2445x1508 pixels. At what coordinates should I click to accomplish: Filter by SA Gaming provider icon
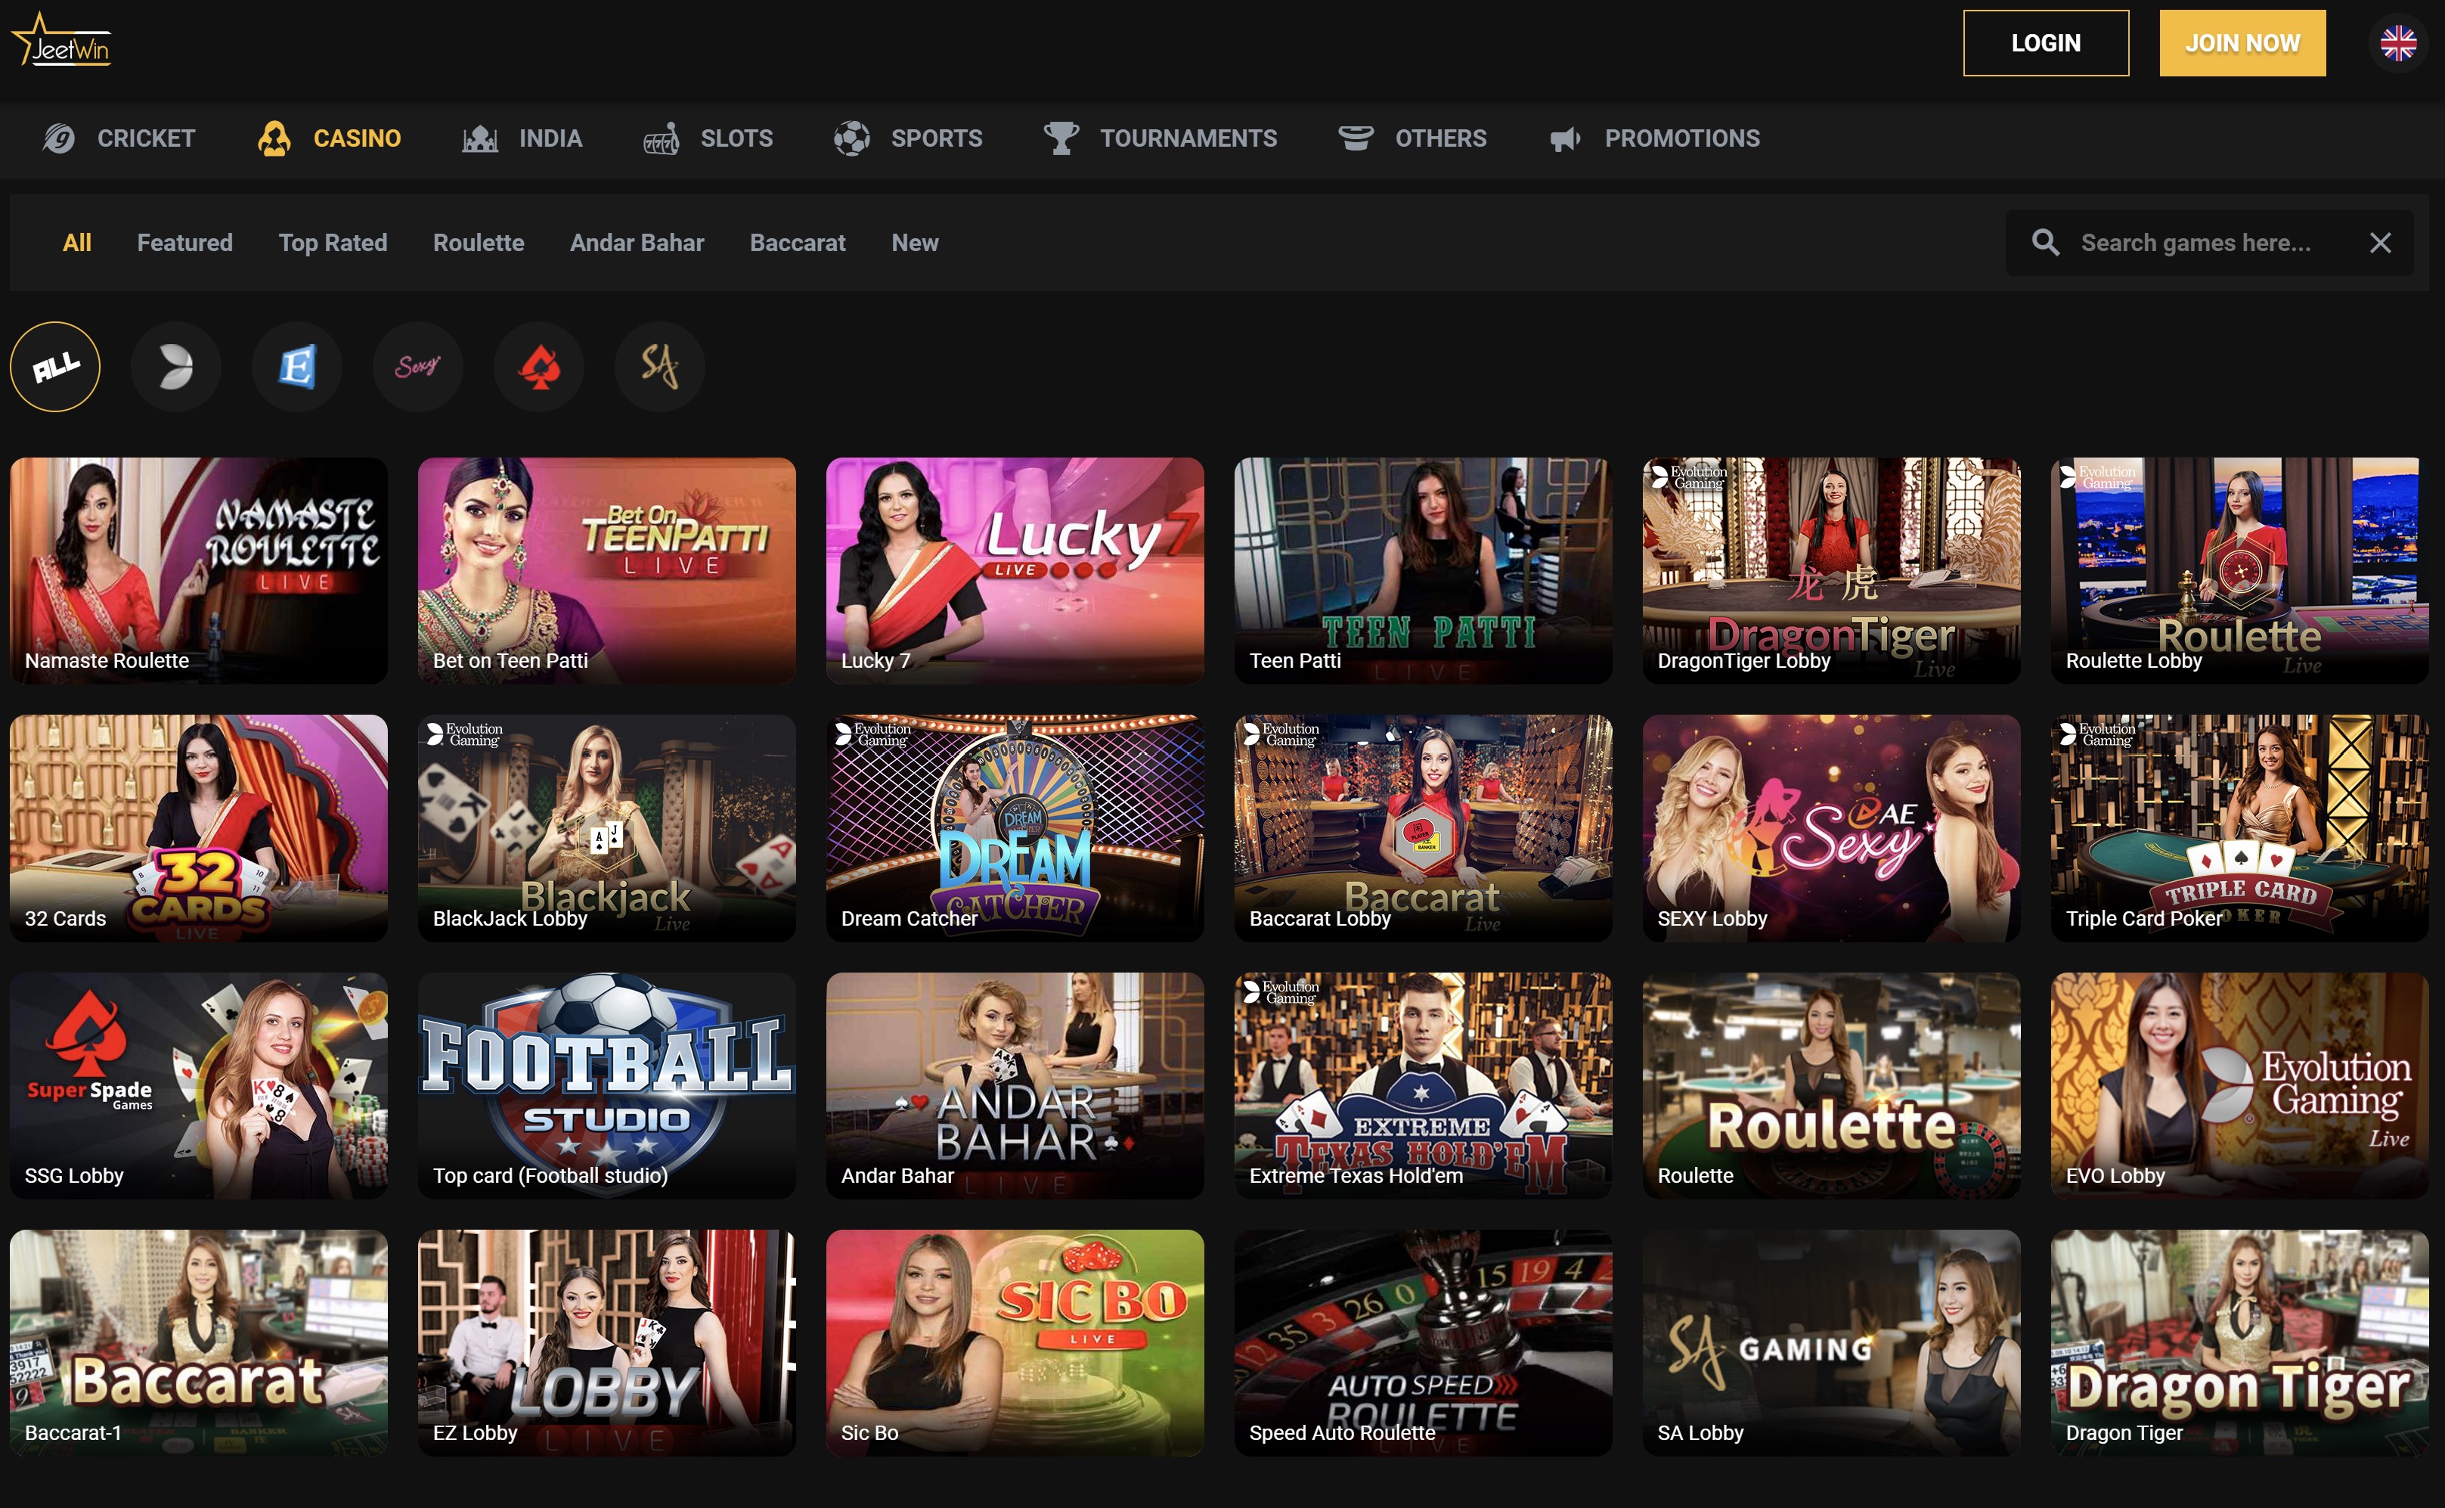tap(660, 366)
